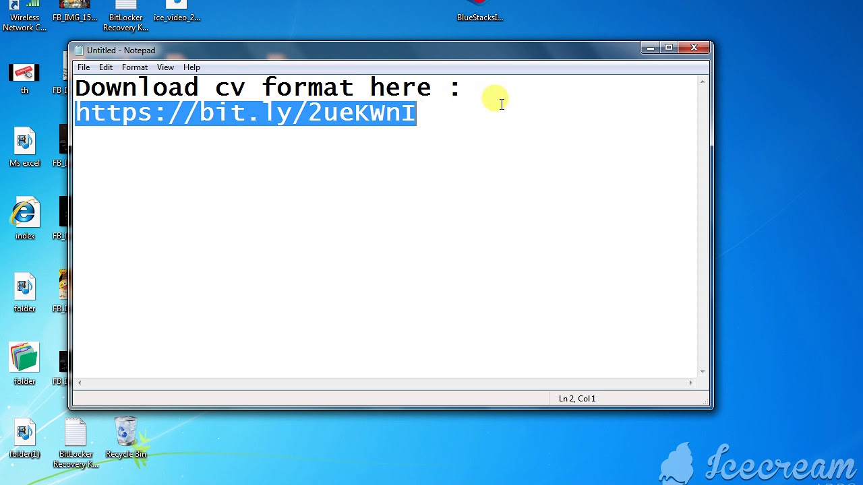Select the Ms excel desktop icon
The image size is (863, 485).
pyautogui.click(x=24, y=148)
